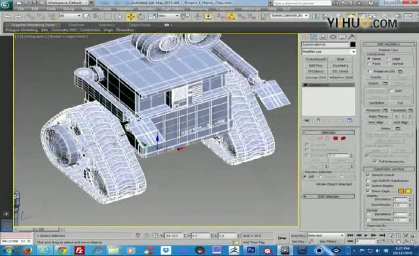
Task: Open the Graphite Modeling Tools tab
Action: [33, 25]
